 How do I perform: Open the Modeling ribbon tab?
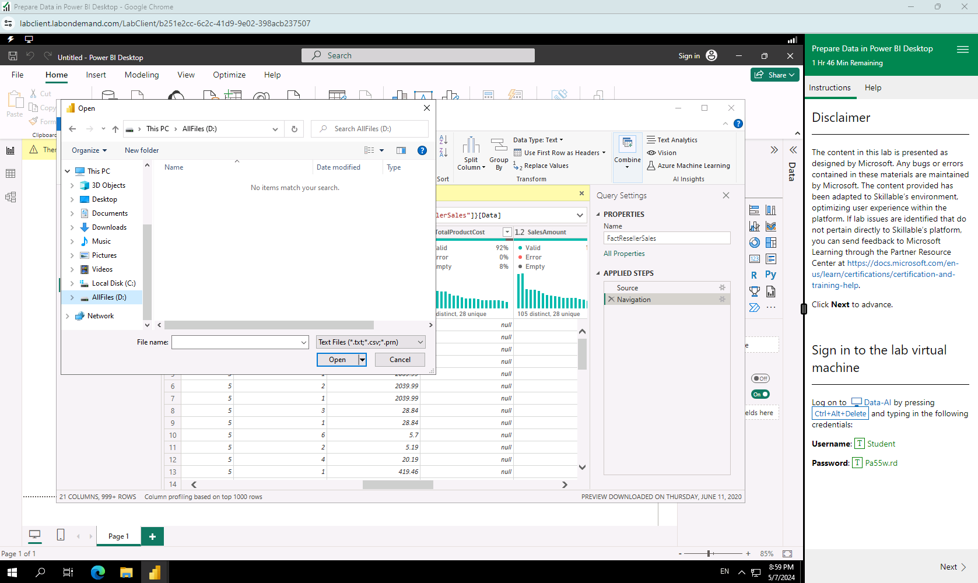point(142,75)
